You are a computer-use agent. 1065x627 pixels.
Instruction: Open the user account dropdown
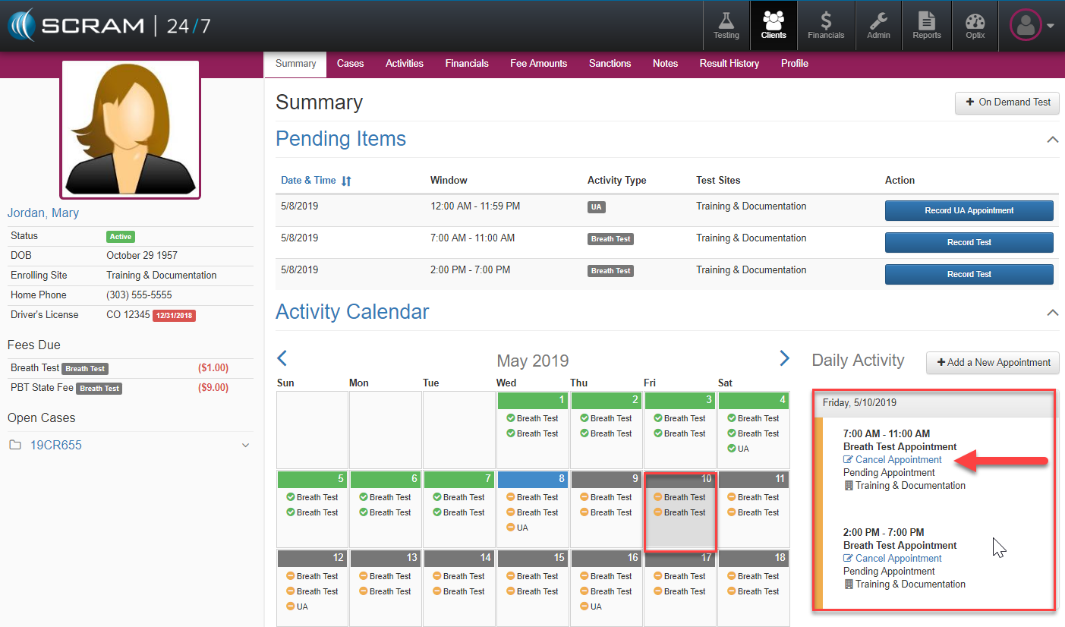click(x=1032, y=26)
